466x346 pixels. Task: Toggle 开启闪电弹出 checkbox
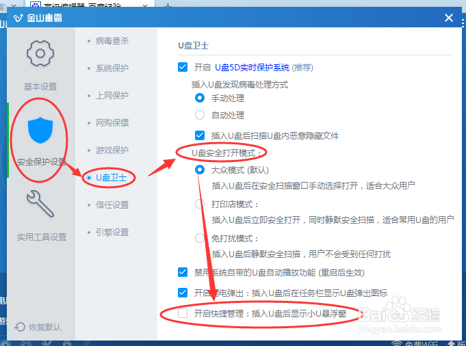(183, 293)
